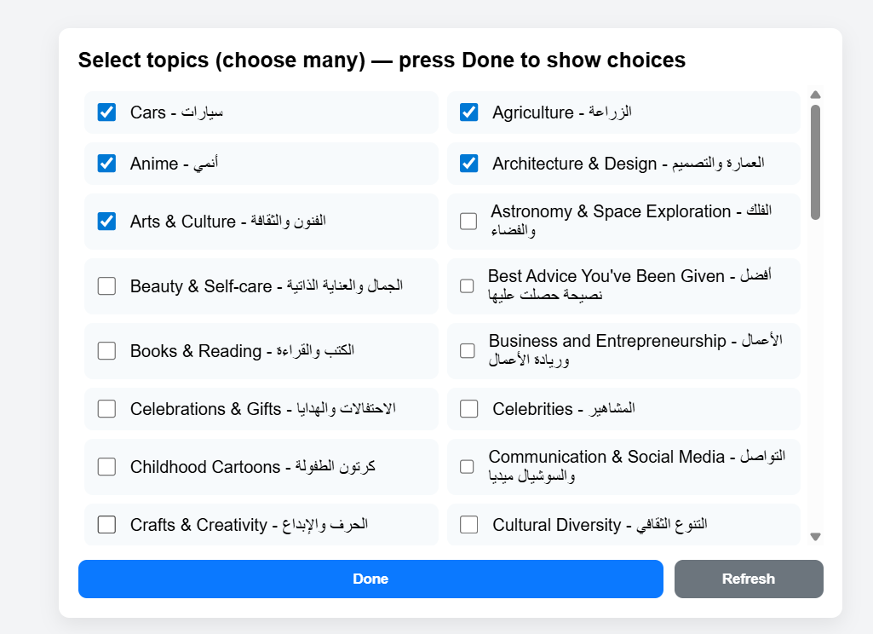Uncheck the Anime checkbox
The image size is (873, 634).
tap(106, 164)
